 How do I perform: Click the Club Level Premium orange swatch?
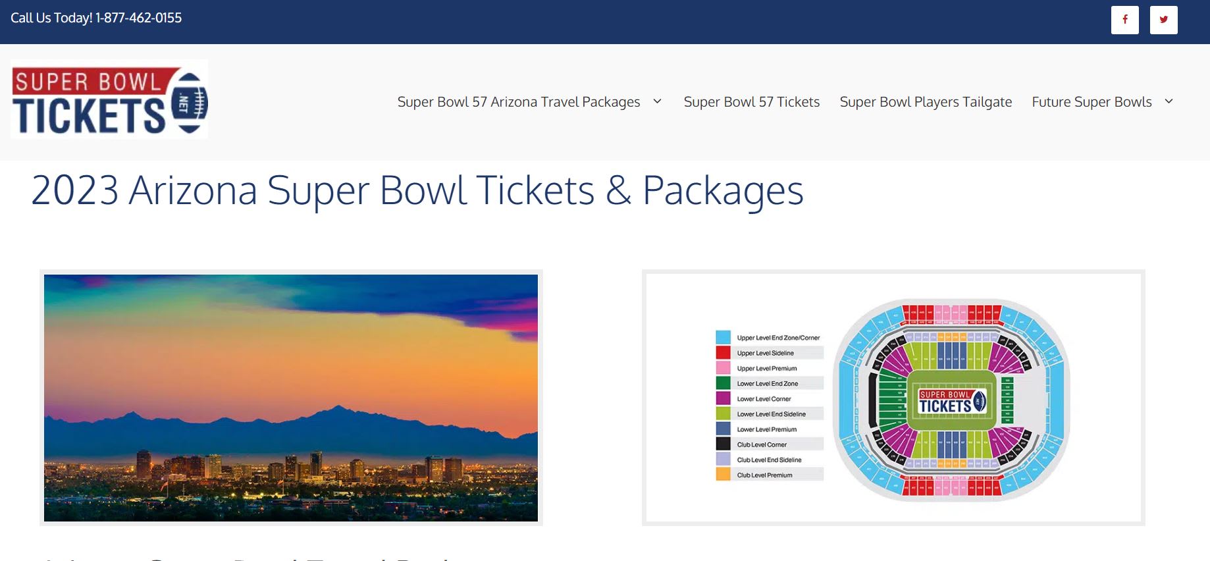click(723, 475)
